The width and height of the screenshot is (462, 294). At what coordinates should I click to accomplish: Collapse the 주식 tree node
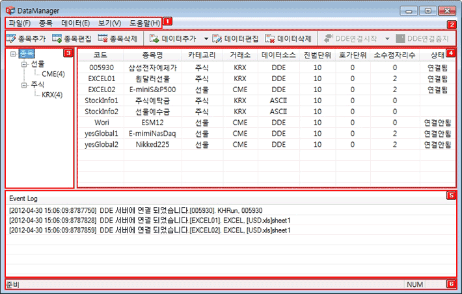[24, 85]
